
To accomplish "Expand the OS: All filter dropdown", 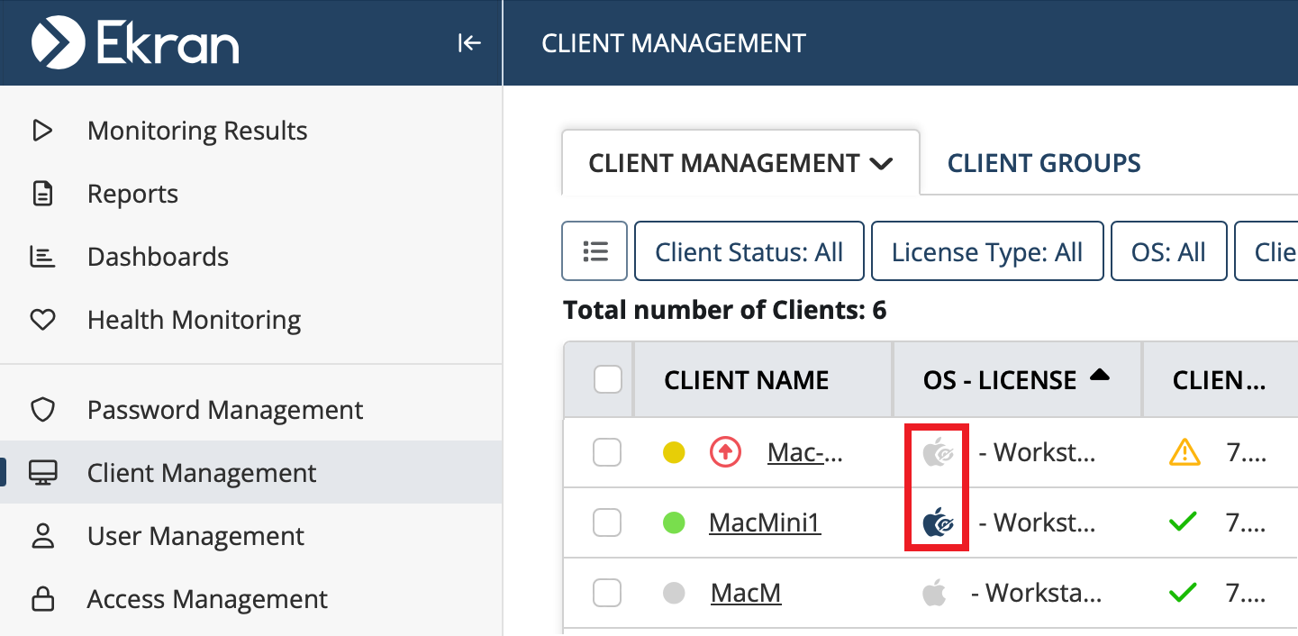I will click(1168, 251).
